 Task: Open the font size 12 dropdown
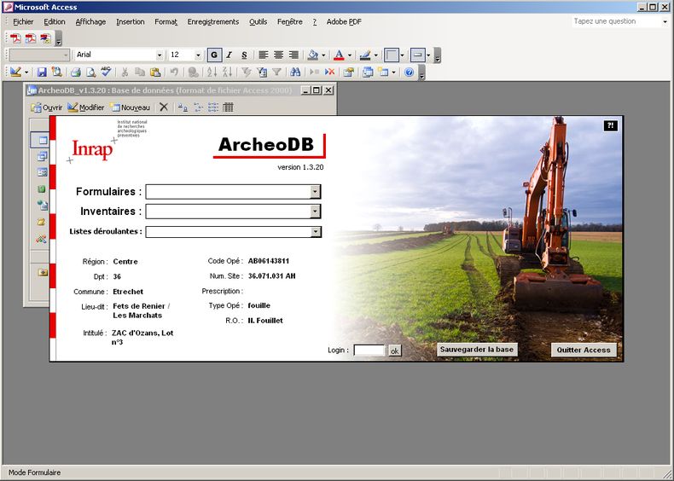pos(198,55)
